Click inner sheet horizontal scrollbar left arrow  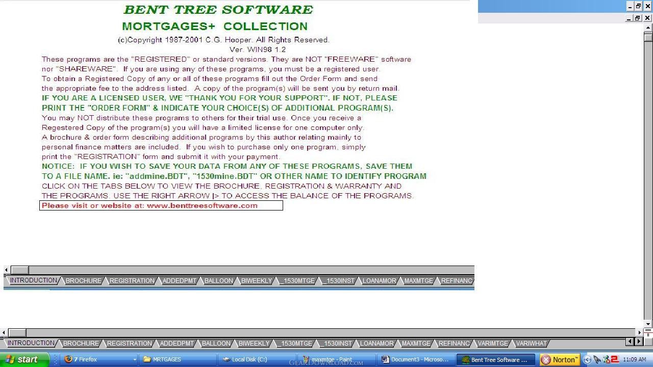pos(7,270)
